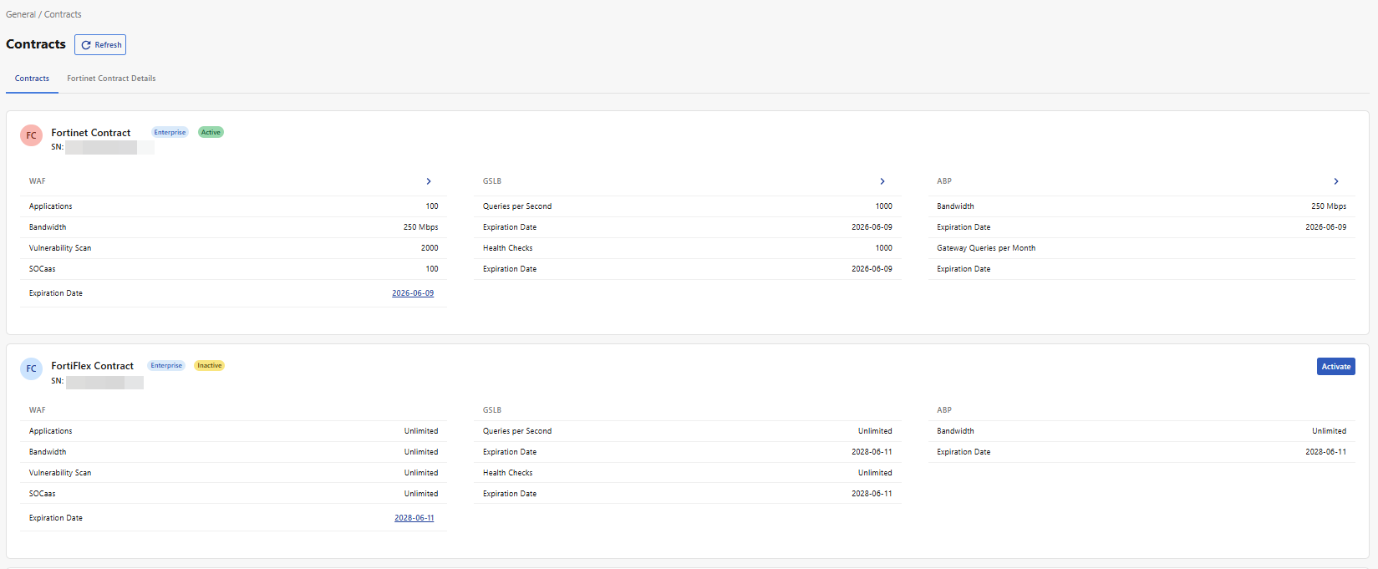
Task: Open the WAF expiration date 2028-06-11 link
Action: 414,518
